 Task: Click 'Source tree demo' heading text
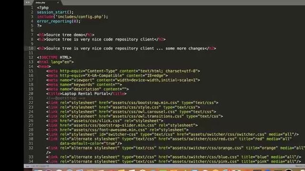tap(65, 35)
